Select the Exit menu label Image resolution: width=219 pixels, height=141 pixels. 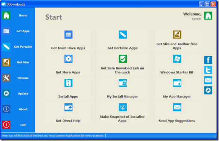click(x=23, y=125)
